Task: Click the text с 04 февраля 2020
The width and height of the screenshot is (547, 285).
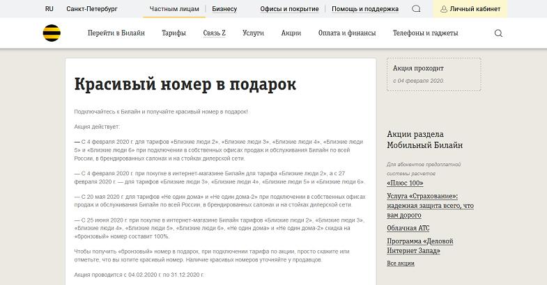Action: (x=418, y=81)
